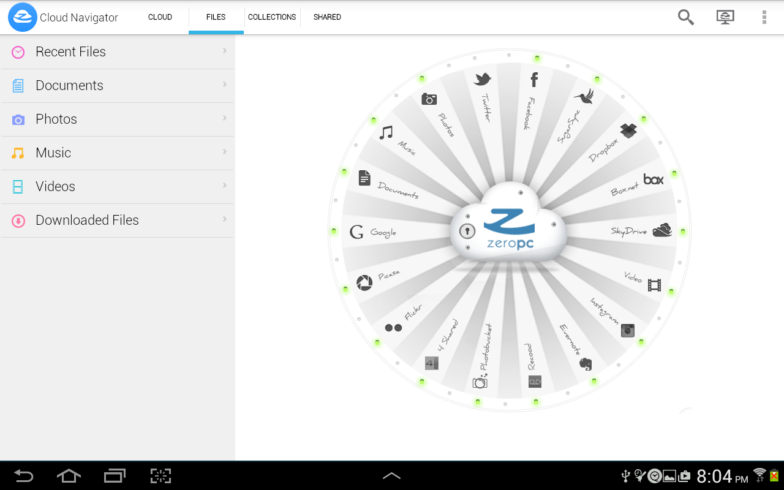Tap the ZeroPC cloud logo in the center
784x490 pixels.
pos(508,230)
